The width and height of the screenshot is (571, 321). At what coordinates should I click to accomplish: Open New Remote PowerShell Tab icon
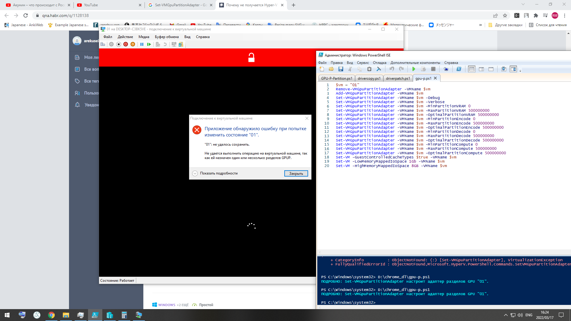(446, 69)
